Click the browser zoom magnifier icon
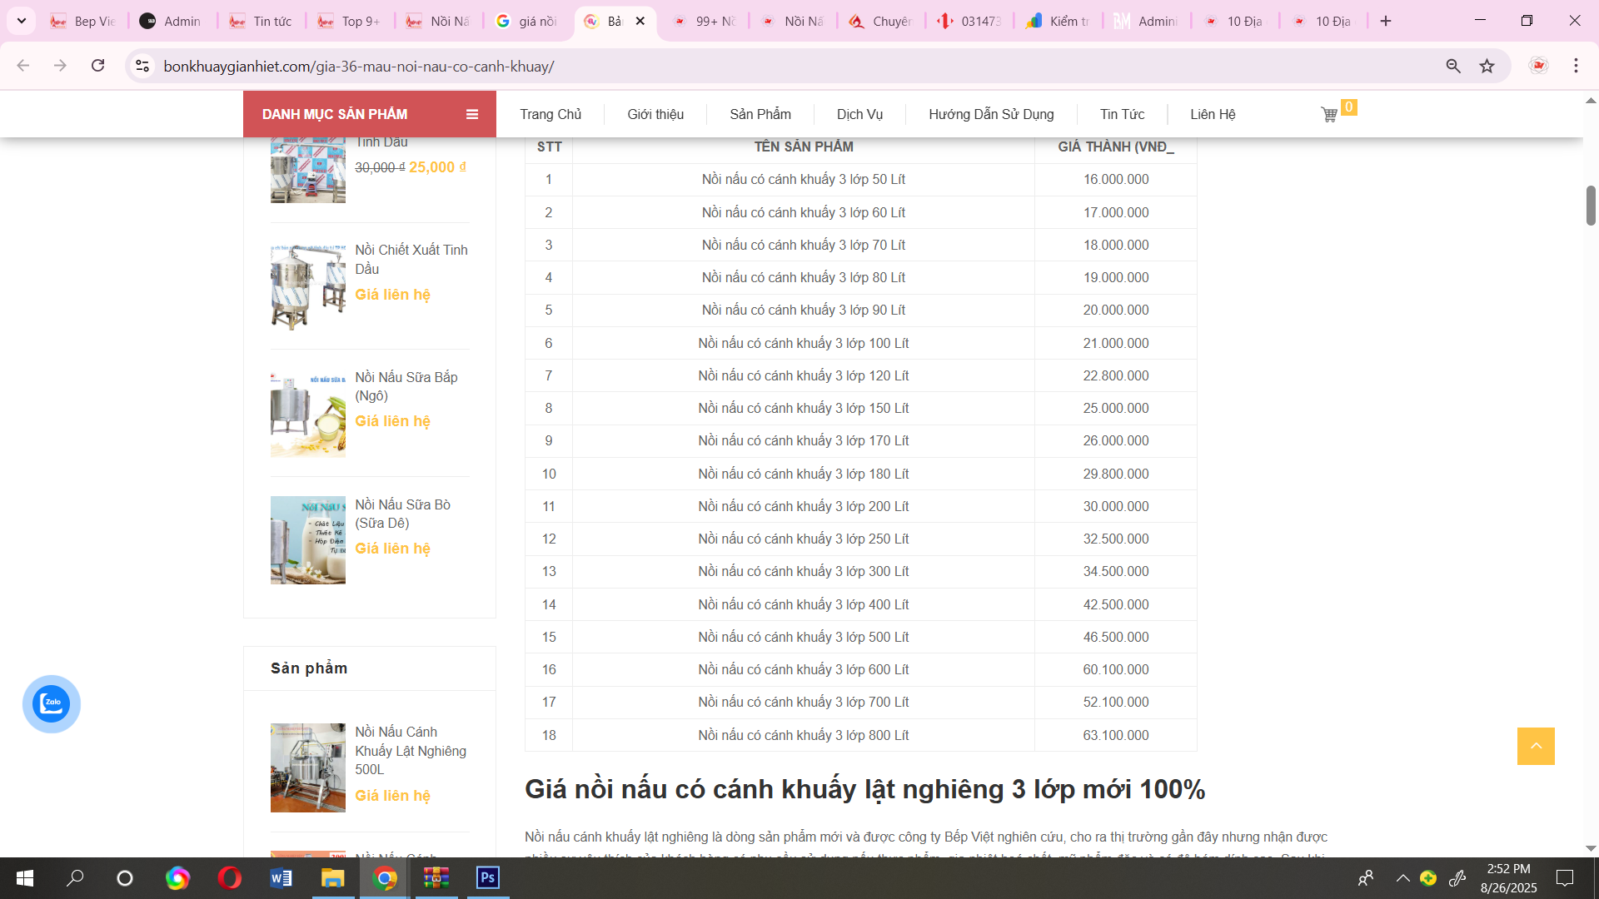 1453,66
